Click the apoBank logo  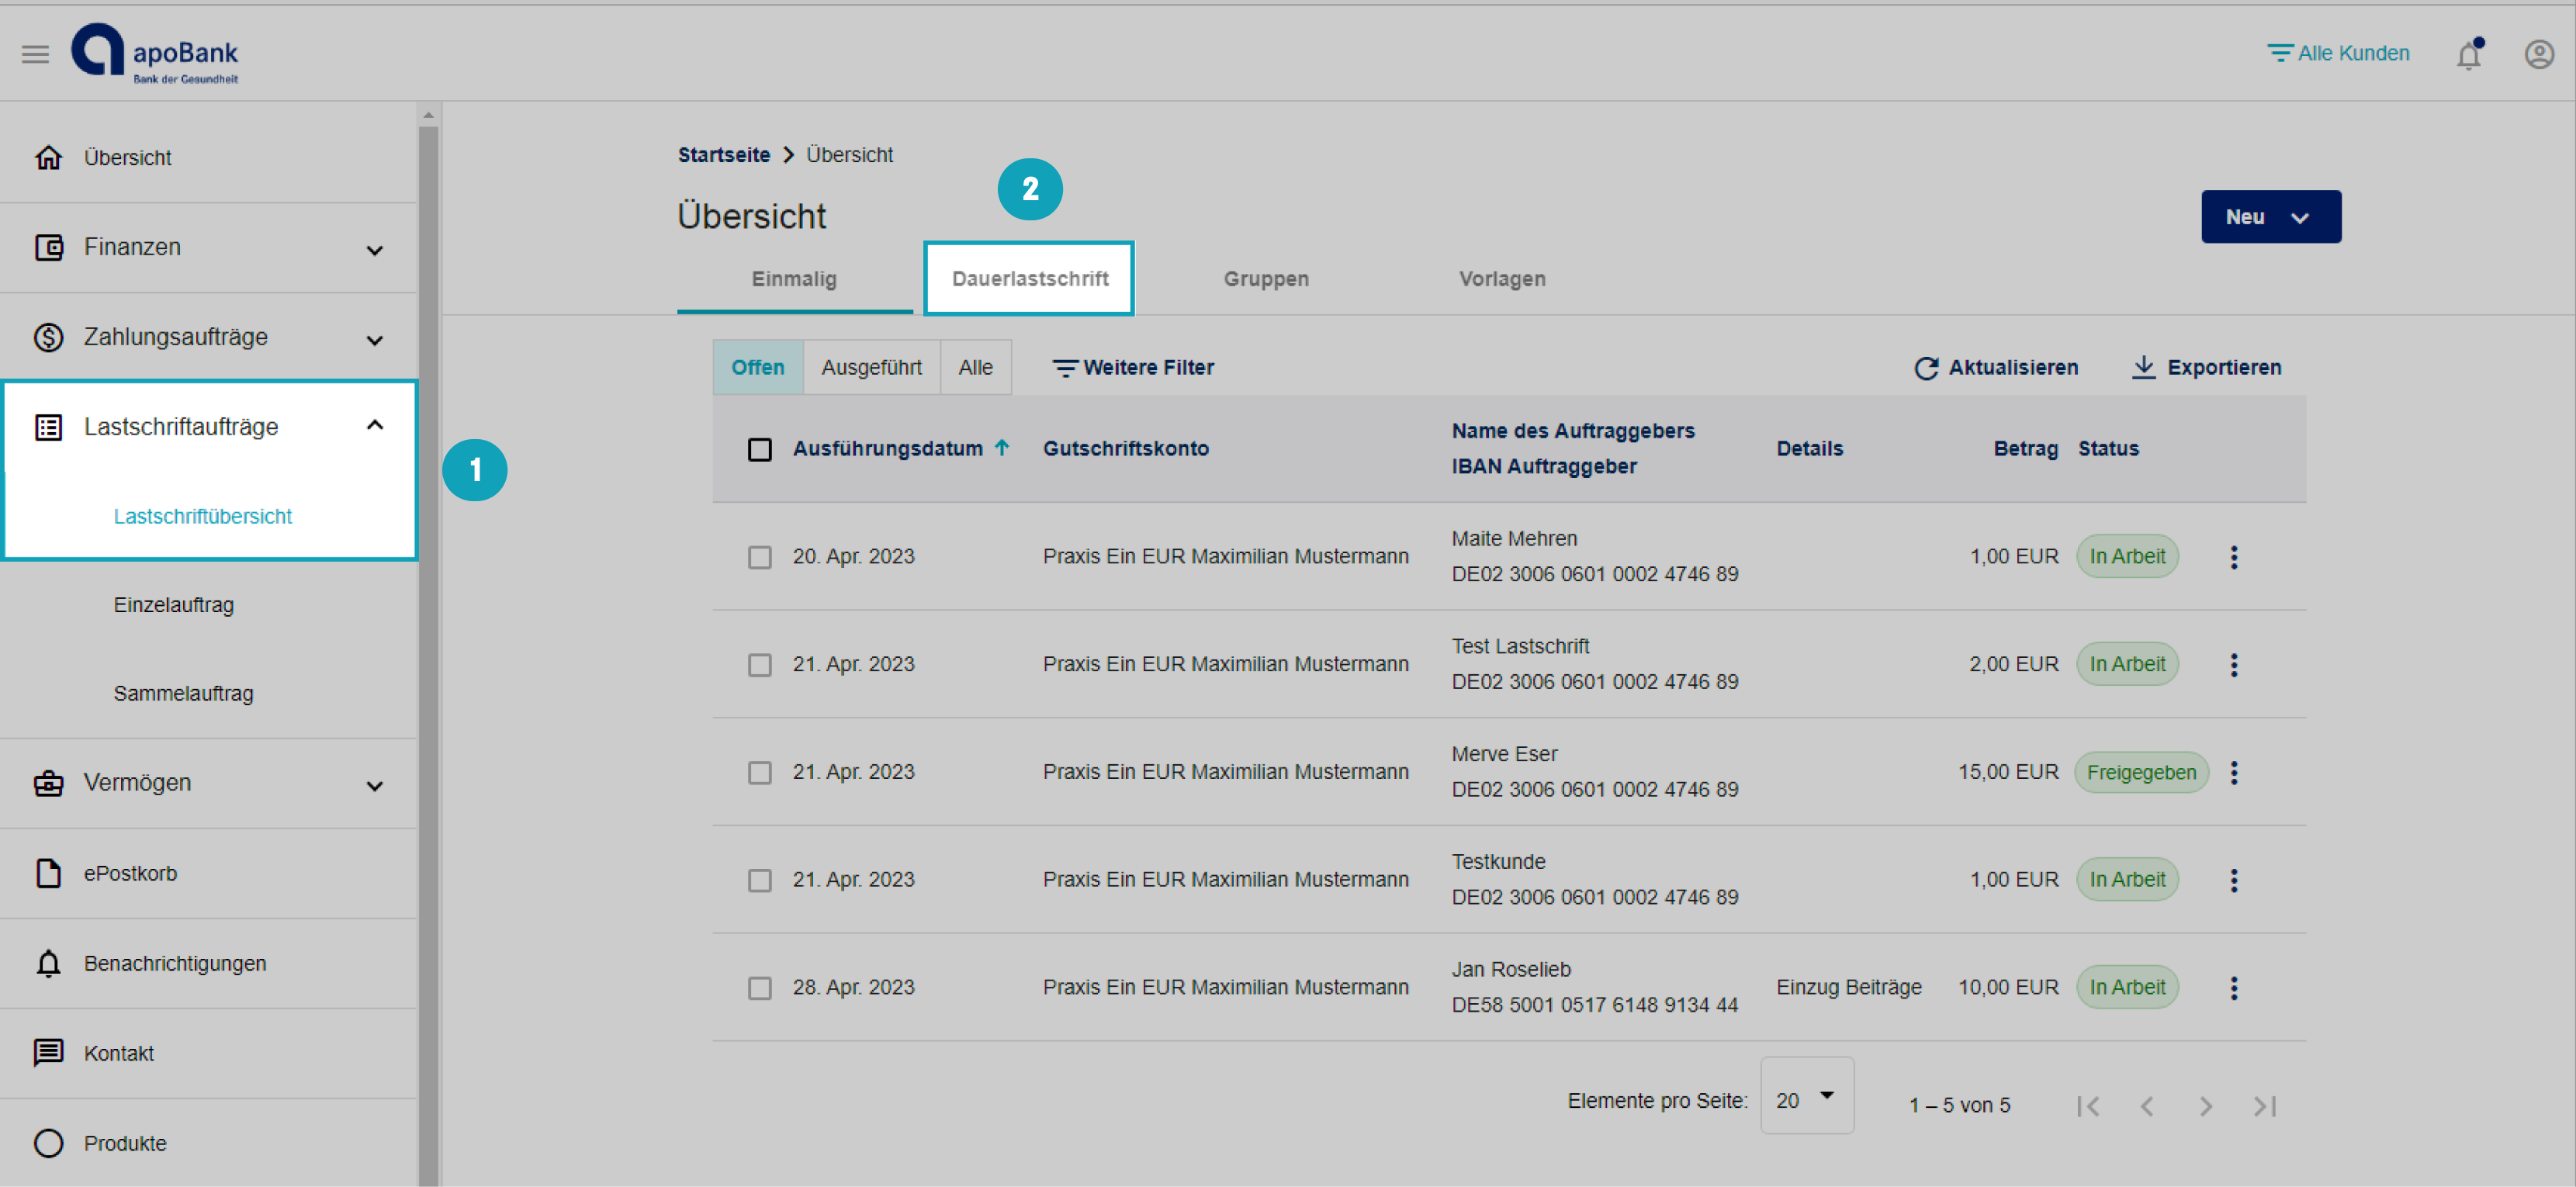(x=155, y=54)
